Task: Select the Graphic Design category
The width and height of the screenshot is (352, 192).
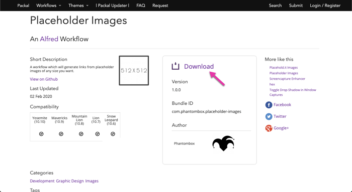Action: click(x=70, y=181)
